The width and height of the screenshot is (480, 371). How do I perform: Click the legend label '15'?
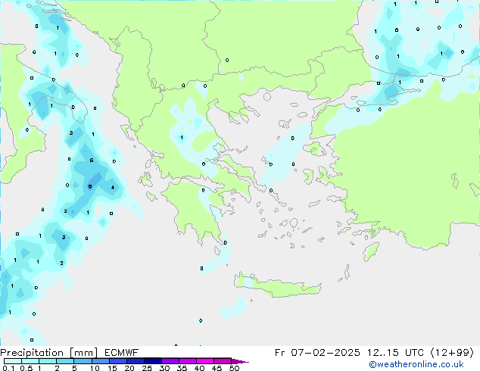(112, 368)
